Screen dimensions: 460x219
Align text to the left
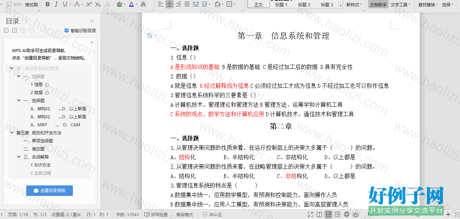[x=160, y=5]
